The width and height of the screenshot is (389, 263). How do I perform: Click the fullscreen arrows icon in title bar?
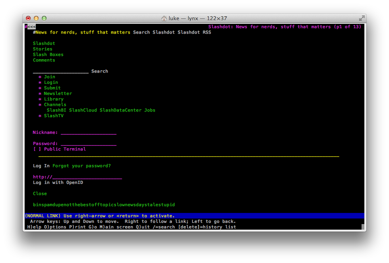coord(362,18)
